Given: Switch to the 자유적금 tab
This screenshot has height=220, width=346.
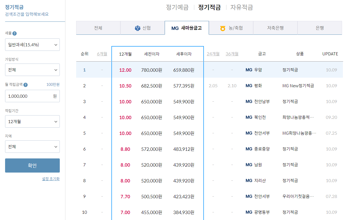Looking at the screenshot, I should pyautogui.click(x=241, y=7).
